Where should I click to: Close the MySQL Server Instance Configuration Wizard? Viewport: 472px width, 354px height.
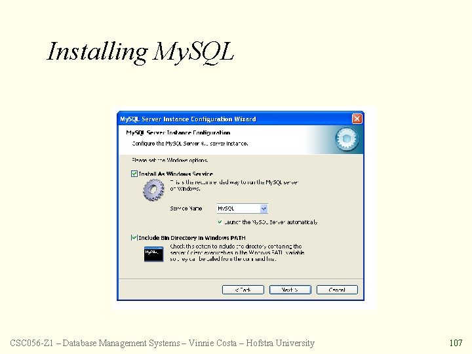click(x=357, y=119)
